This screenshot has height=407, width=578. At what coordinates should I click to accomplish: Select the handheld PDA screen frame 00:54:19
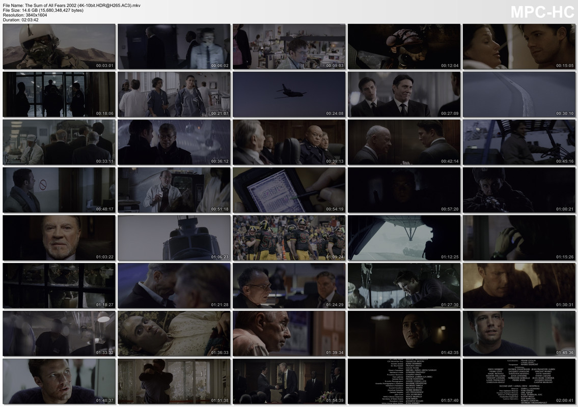[289, 190]
